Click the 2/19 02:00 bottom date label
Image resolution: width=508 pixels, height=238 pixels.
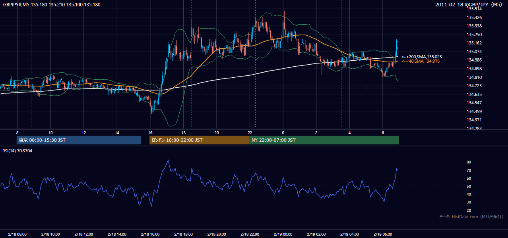pyautogui.click(x=316, y=234)
